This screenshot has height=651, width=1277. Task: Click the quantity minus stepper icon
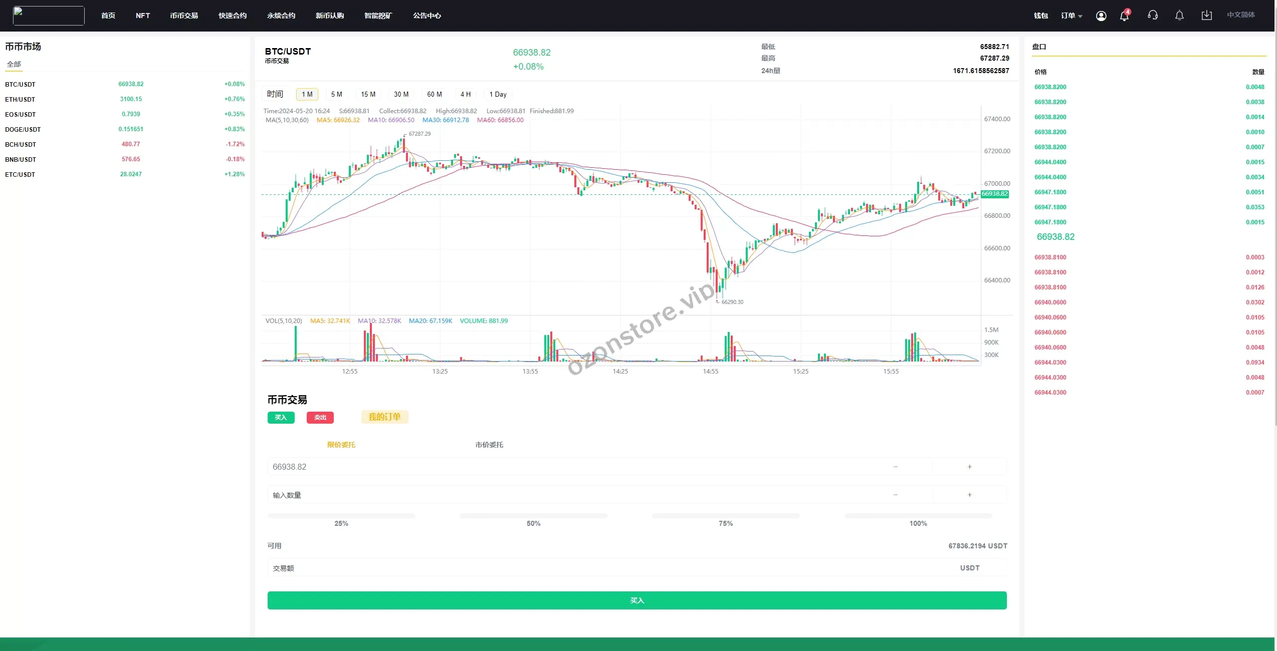(895, 495)
